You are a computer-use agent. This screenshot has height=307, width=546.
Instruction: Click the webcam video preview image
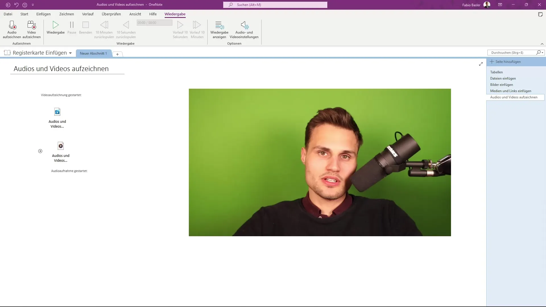coord(320,162)
